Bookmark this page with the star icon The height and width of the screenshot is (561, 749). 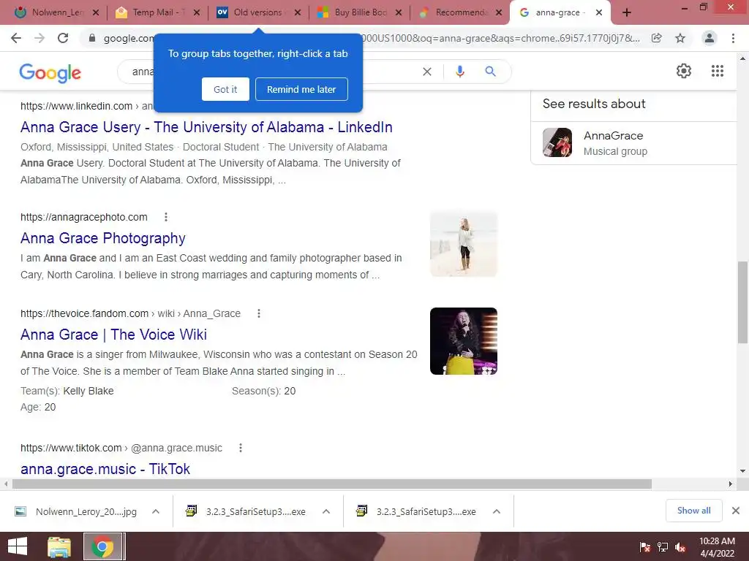pos(680,38)
